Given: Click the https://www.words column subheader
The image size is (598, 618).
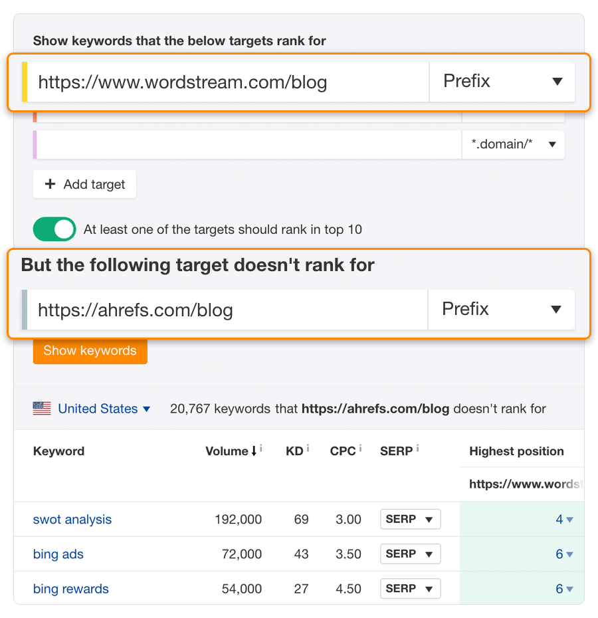Looking at the screenshot, I should coord(525,484).
